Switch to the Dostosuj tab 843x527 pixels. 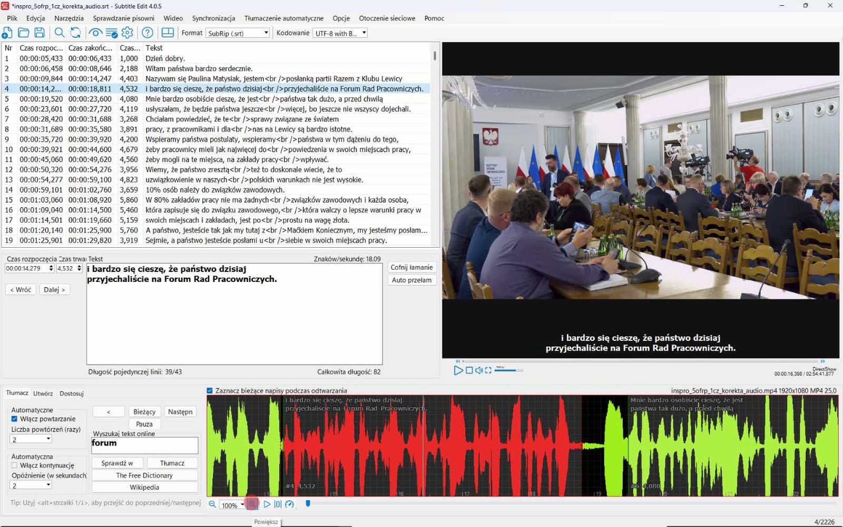(72, 393)
